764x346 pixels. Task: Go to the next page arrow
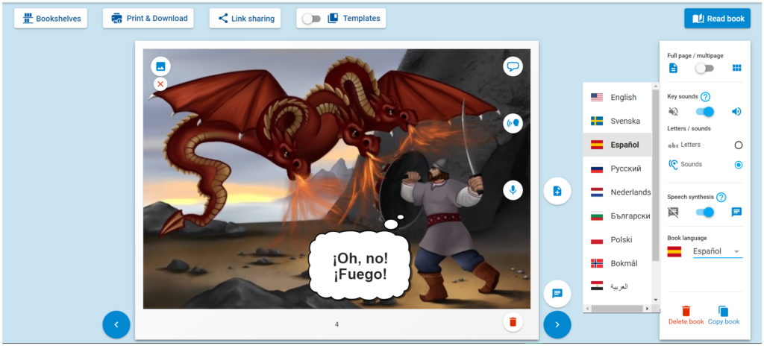[557, 324]
